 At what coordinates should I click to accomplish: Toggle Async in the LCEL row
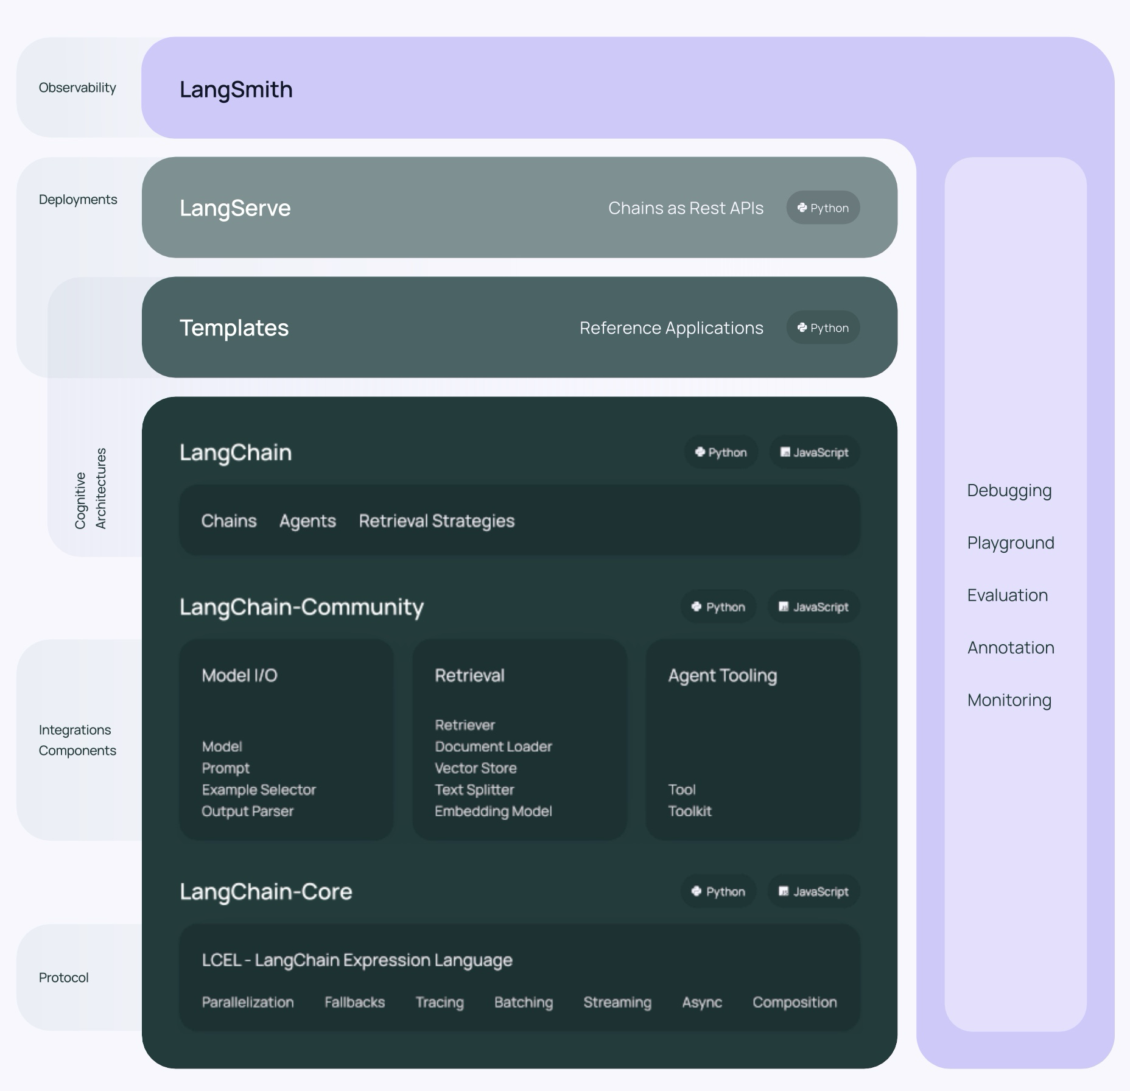(701, 1002)
